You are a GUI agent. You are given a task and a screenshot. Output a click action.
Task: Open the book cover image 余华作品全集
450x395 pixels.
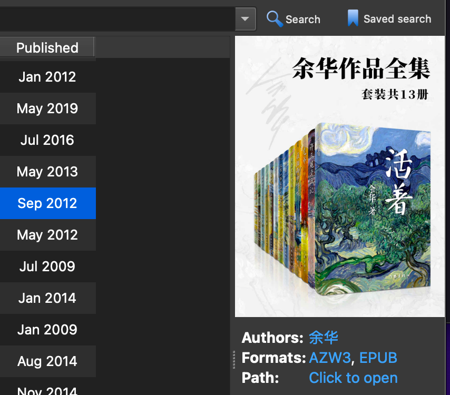340,176
